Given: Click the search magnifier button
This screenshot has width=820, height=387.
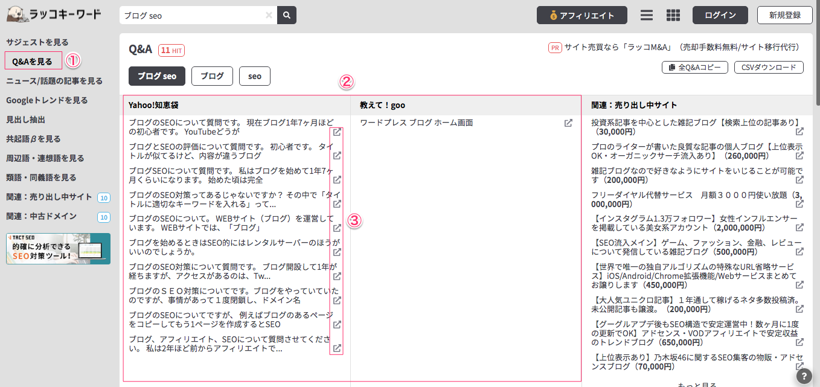Looking at the screenshot, I should [287, 15].
